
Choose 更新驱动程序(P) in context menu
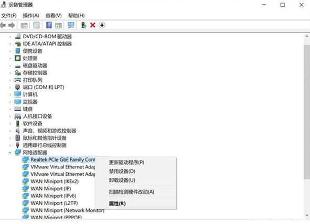coord(126,162)
